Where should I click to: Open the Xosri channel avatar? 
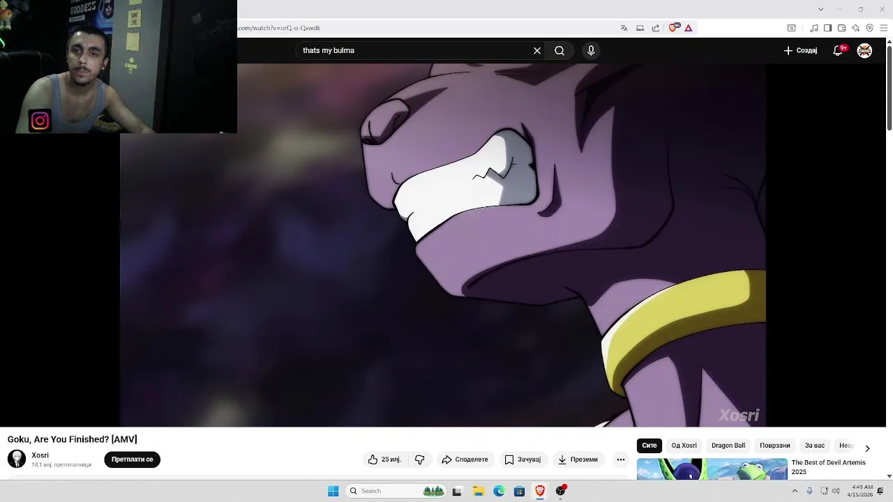[17, 459]
